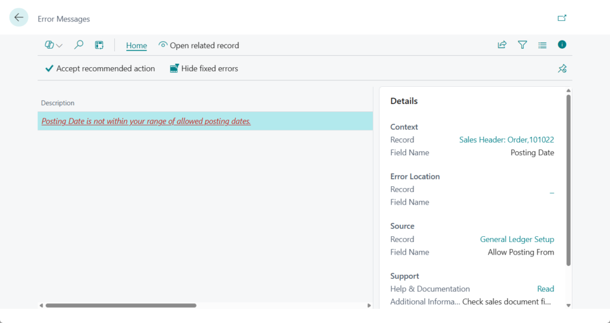Viewport: 610px width, 323px height.
Task: Pin the action bar
Action: pyautogui.click(x=562, y=69)
